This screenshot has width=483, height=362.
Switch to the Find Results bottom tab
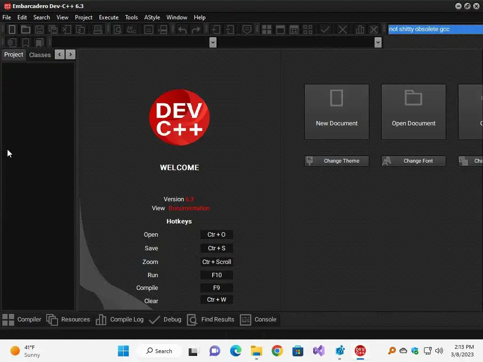[211, 320]
